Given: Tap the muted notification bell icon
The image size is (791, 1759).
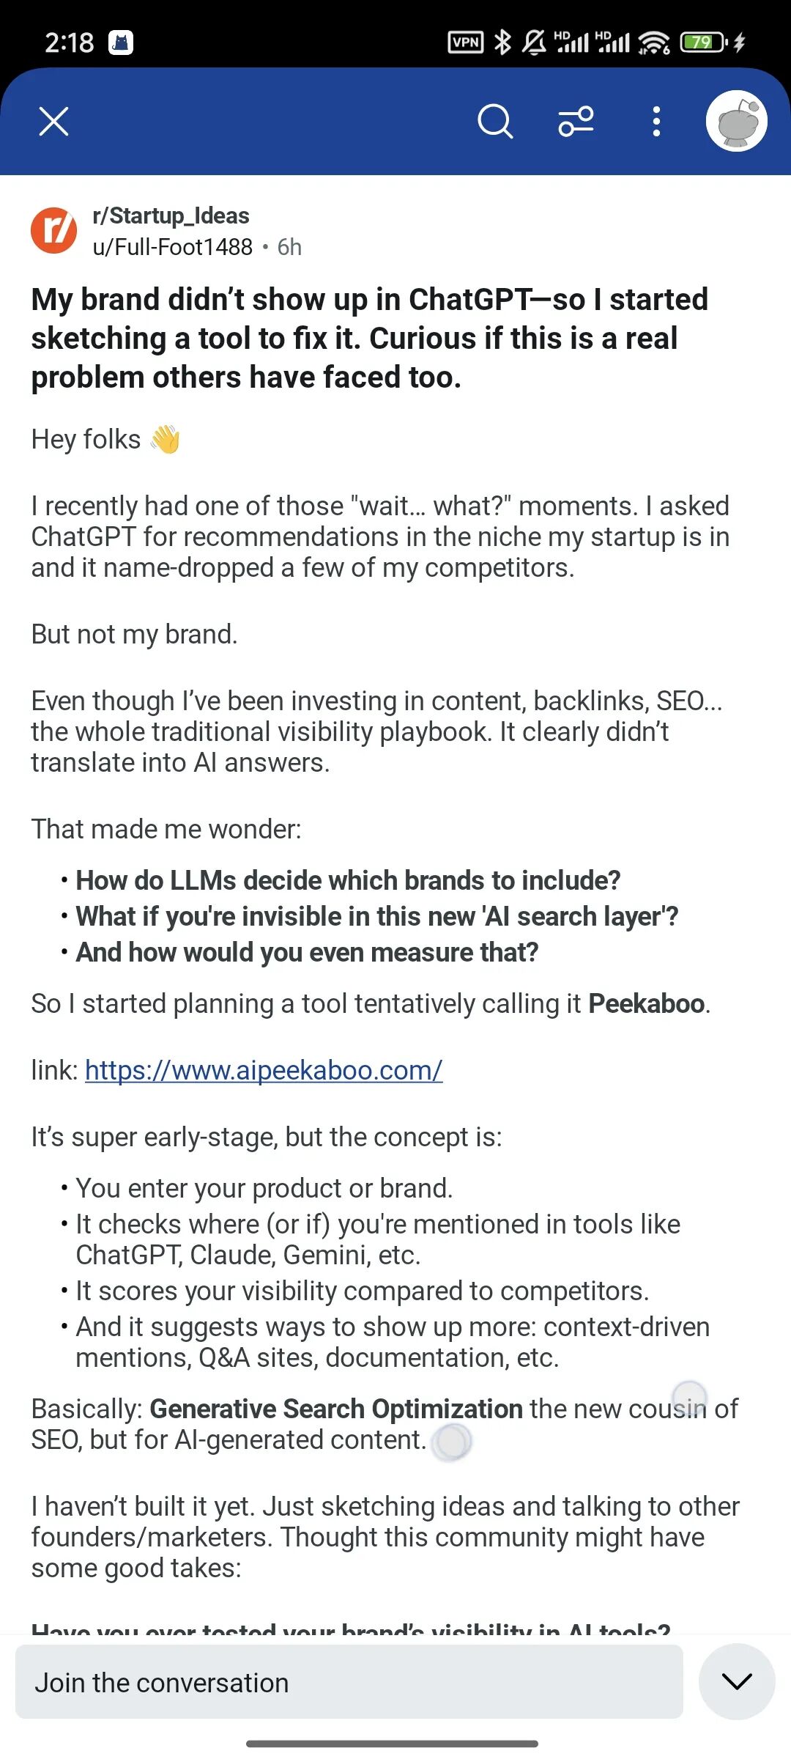Looking at the screenshot, I should tap(534, 43).
